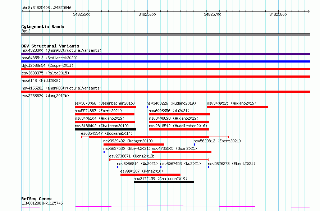Click the 34825500 ruler tick label
The width and height of the screenshot is (320, 211).
[82, 14]
